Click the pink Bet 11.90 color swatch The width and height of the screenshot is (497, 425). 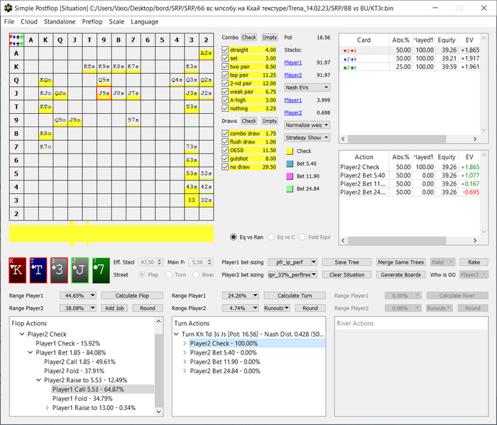click(x=290, y=176)
